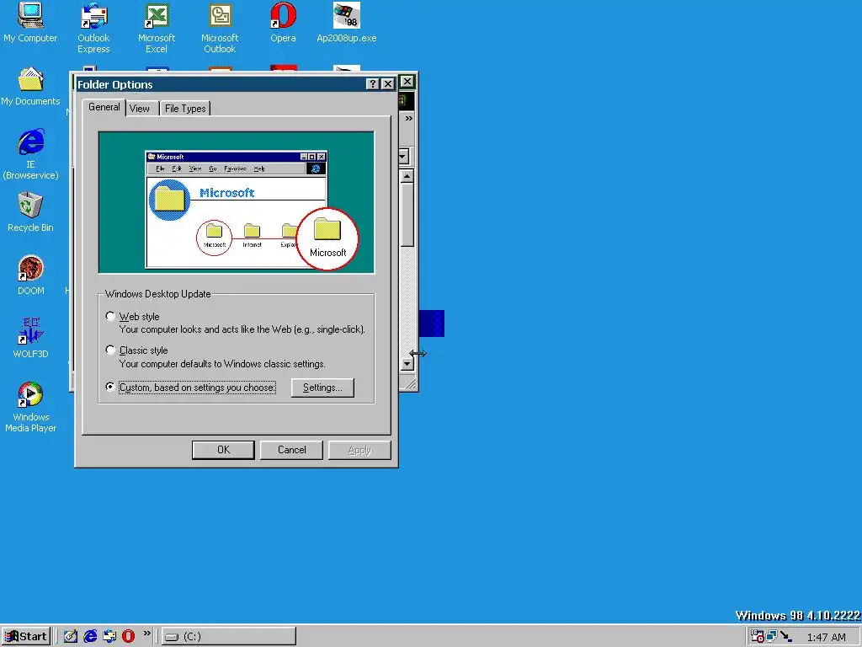Select the Opera desktop shortcut icon
Image resolution: width=862 pixels, height=647 pixels.
(283, 22)
